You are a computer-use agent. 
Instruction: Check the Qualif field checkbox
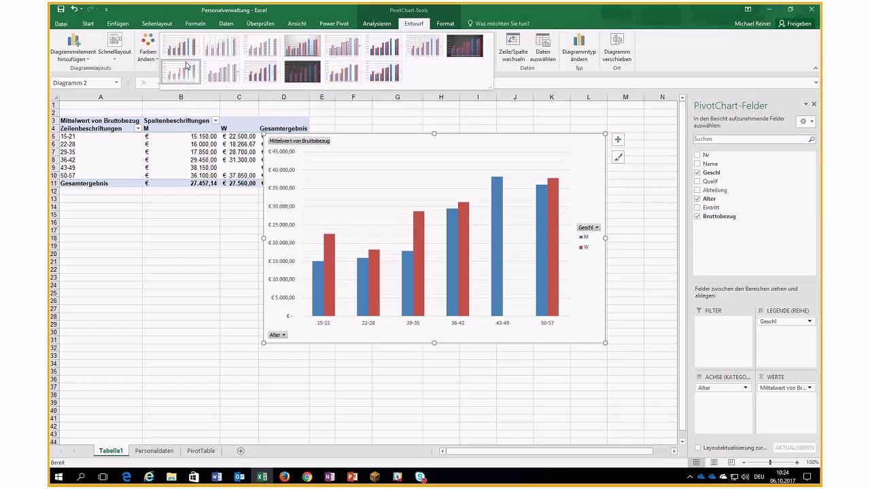click(x=697, y=181)
